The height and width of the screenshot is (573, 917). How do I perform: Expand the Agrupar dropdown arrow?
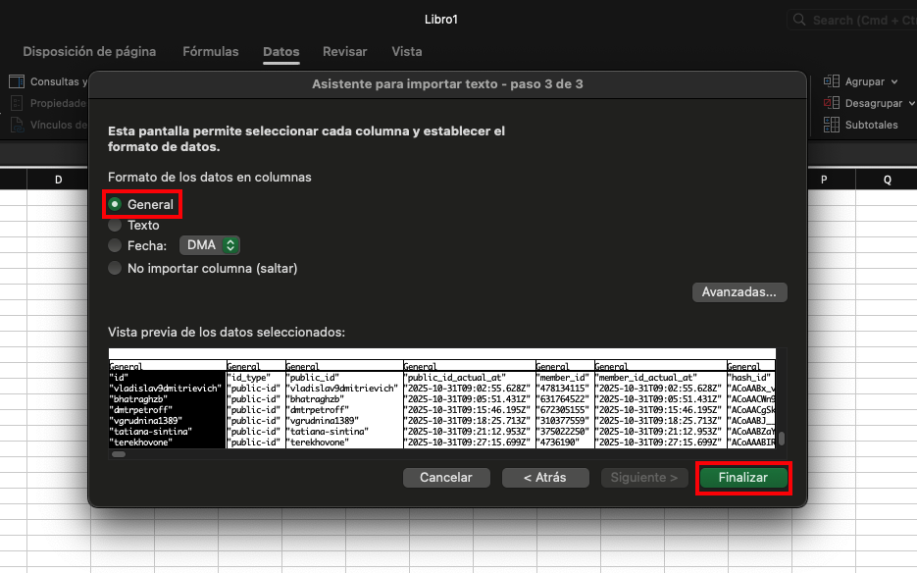click(x=893, y=82)
